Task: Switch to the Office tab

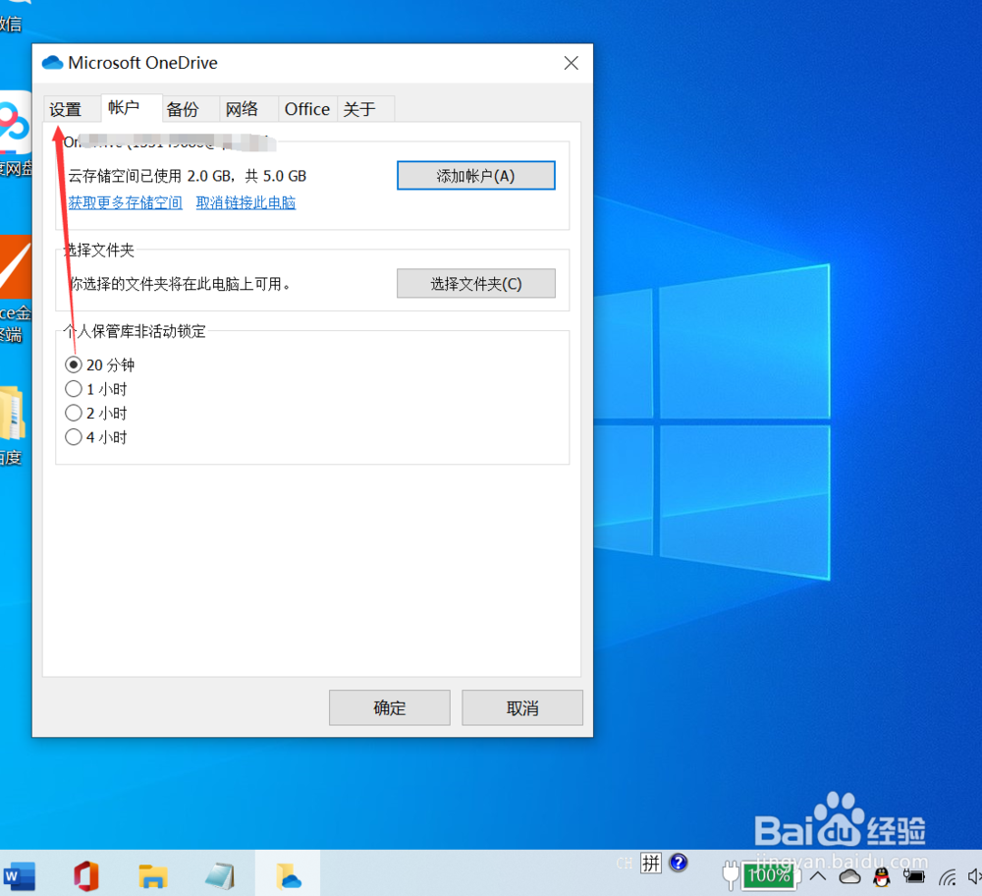Action: pyautogui.click(x=306, y=110)
